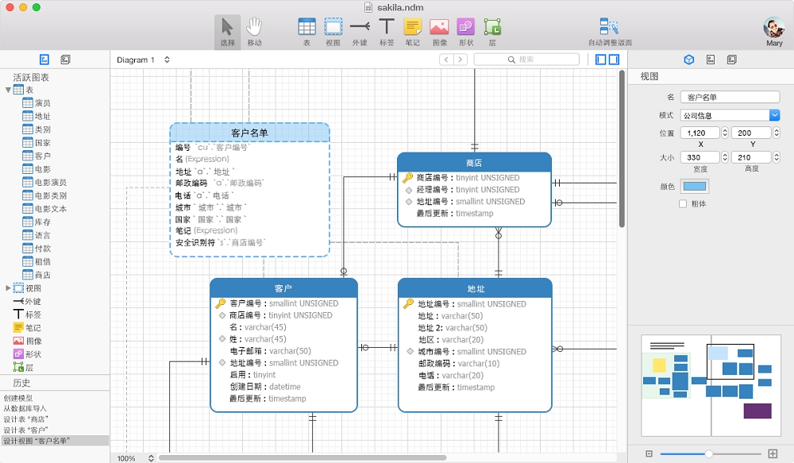The height and width of the screenshot is (463, 794).
Task: Open the middle properties tab icon on right
Action: pos(711,60)
